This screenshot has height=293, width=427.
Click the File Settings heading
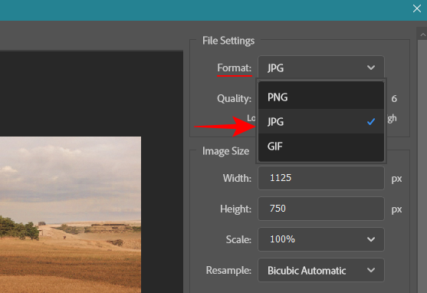pos(228,41)
